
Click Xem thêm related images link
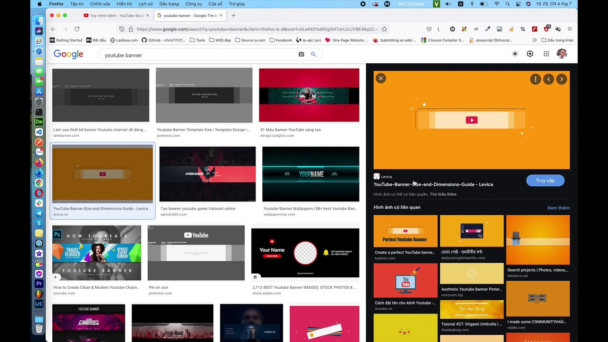558,208
